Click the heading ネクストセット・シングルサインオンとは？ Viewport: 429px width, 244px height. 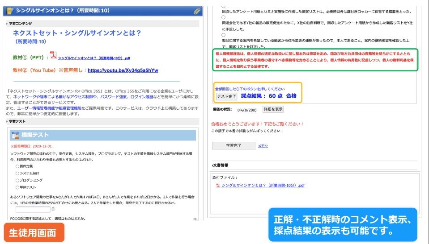click(77, 33)
